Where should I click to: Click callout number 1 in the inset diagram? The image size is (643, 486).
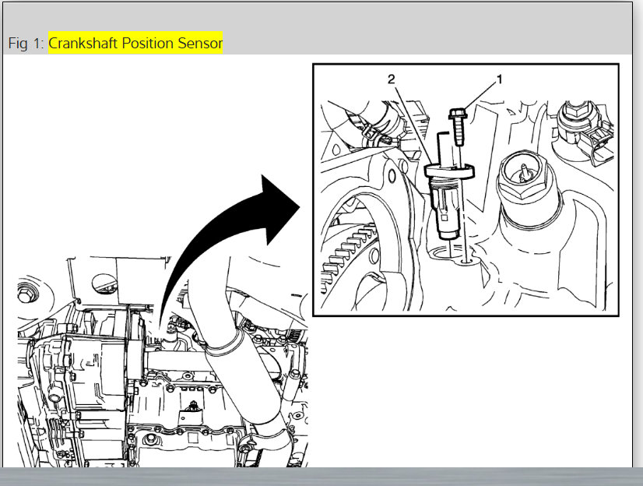(500, 79)
